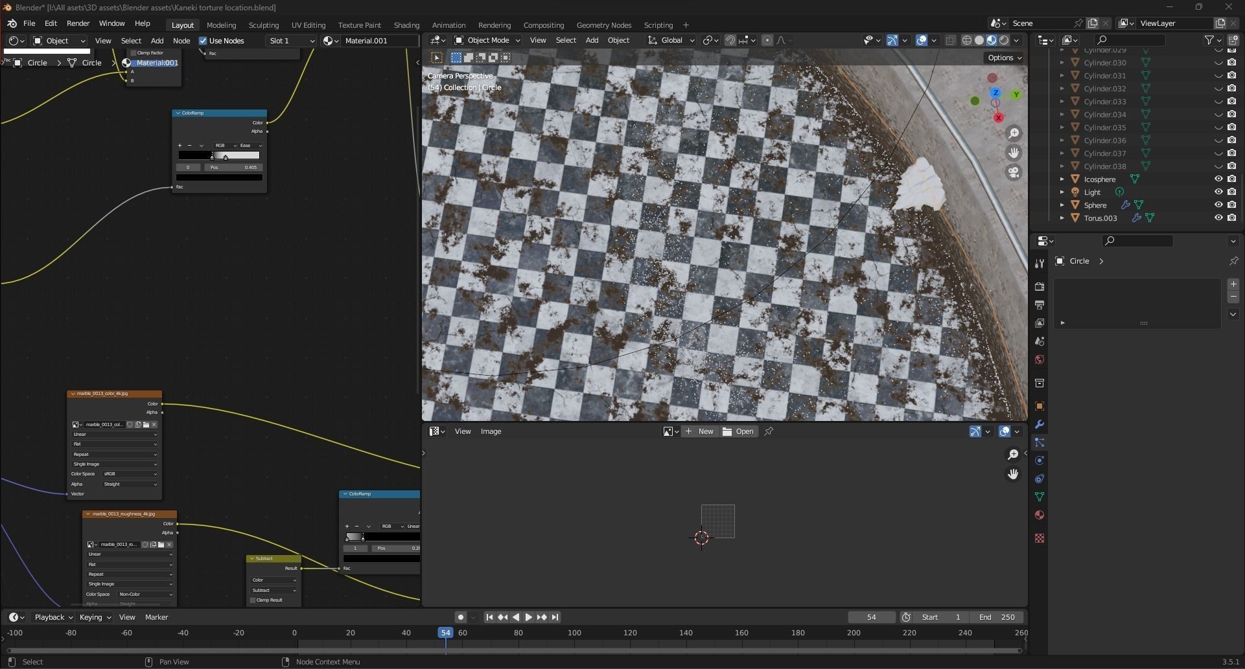
Task: Hide the Icosphere object in viewport
Action: coord(1218,179)
